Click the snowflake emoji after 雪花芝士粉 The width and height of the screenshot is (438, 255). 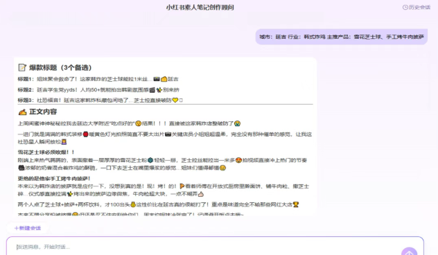click(x=150, y=160)
